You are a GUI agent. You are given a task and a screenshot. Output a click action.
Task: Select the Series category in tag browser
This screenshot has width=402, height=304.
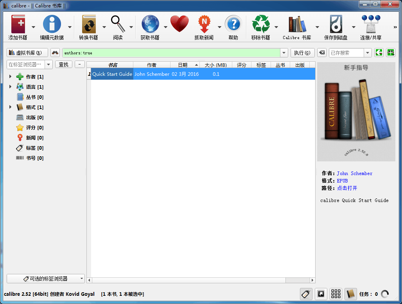(x=30, y=97)
